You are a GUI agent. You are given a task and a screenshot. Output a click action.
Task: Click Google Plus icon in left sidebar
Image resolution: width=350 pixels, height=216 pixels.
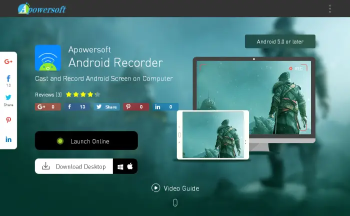point(8,61)
